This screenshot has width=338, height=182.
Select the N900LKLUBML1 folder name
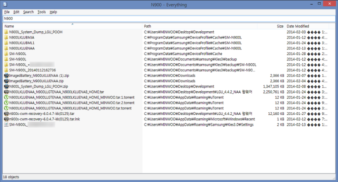click(x=22, y=43)
